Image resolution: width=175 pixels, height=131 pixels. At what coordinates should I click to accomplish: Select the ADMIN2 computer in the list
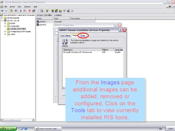pos(42,25)
